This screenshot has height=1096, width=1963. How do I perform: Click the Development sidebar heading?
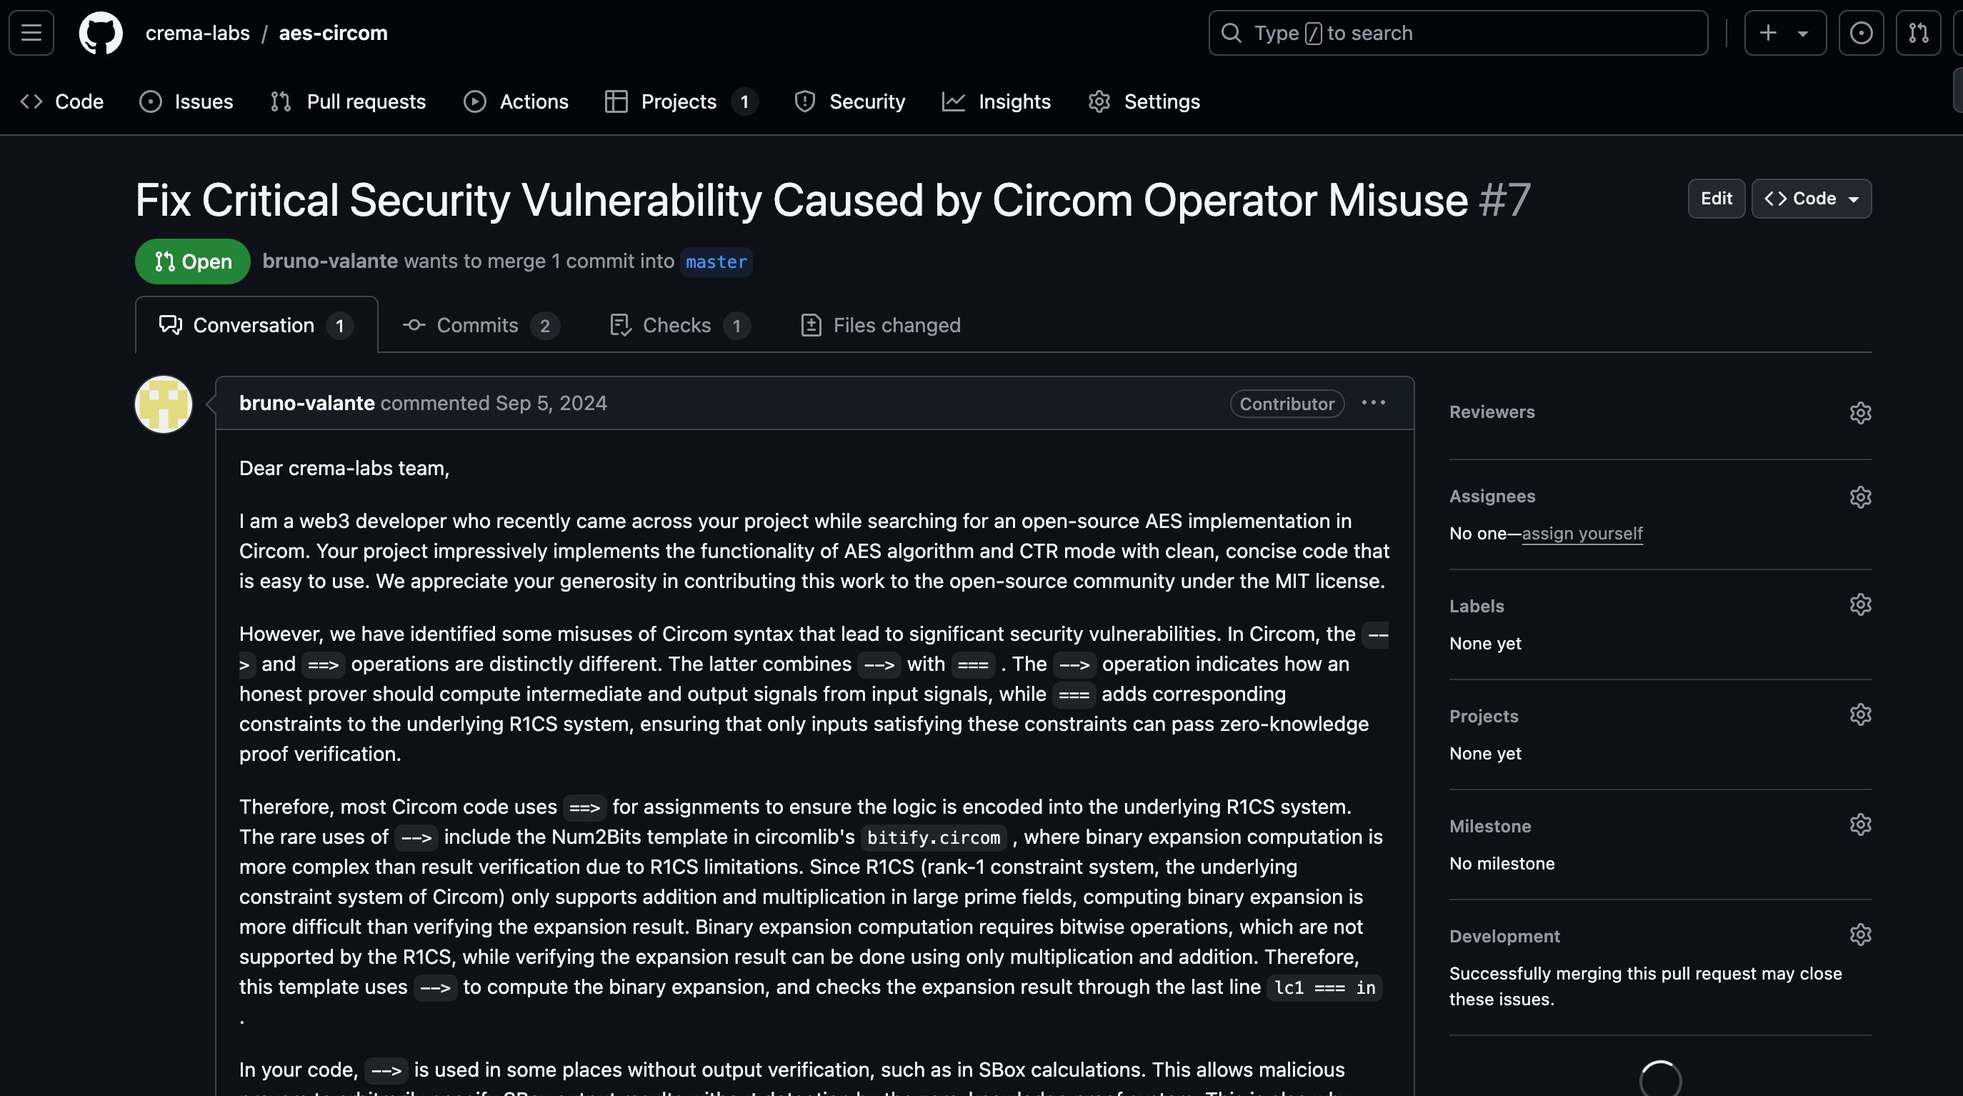tap(1504, 936)
